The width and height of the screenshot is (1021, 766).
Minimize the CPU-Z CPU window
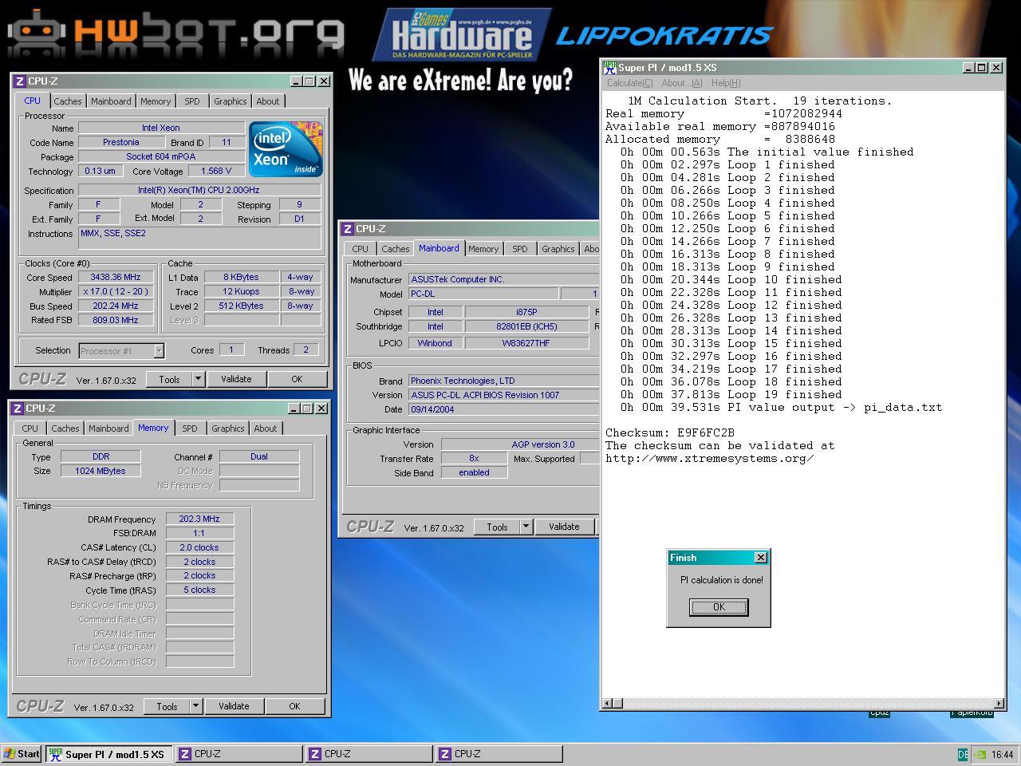point(296,81)
